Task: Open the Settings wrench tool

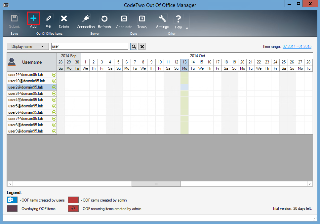Action: tap(162, 21)
